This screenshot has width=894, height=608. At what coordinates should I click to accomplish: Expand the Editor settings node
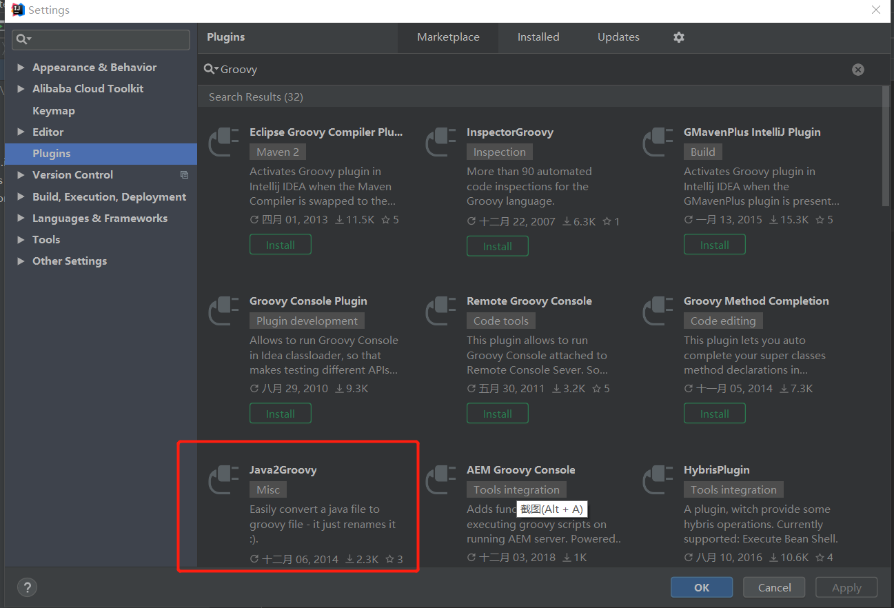coord(21,132)
